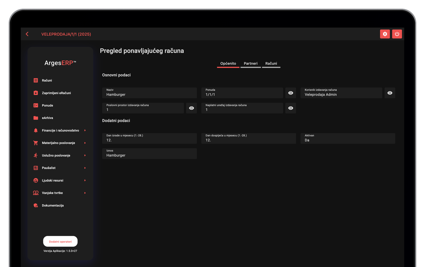View Ponuda 1/1/1 details via eye icon
The height and width of the screenshot is (267, 425).
(291, 93)
